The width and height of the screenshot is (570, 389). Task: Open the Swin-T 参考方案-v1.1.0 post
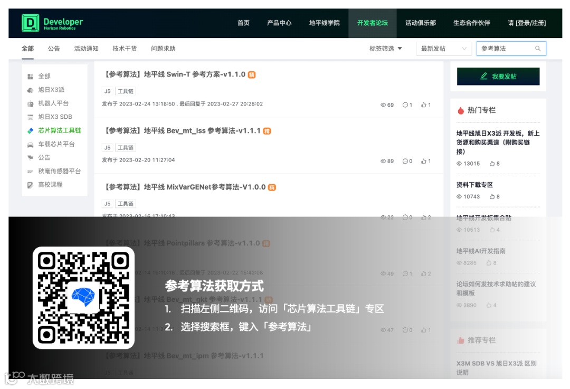click(175, 74)
